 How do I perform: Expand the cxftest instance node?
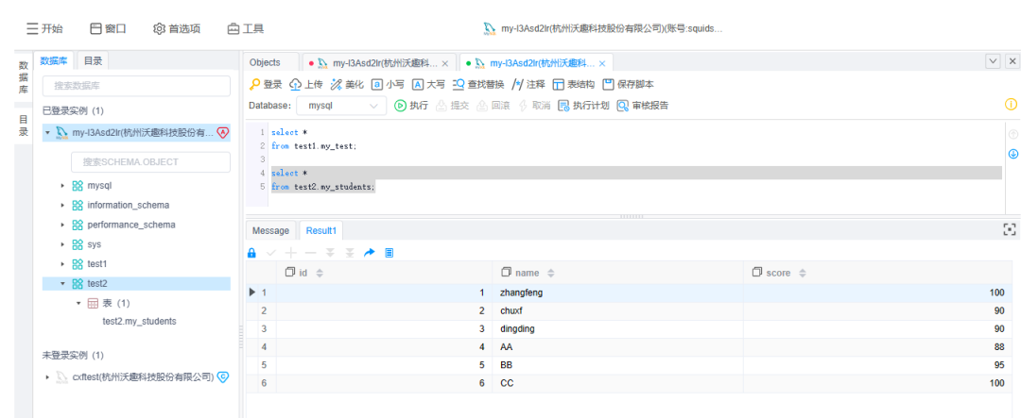pyautogui.click(x=47, y=376)
